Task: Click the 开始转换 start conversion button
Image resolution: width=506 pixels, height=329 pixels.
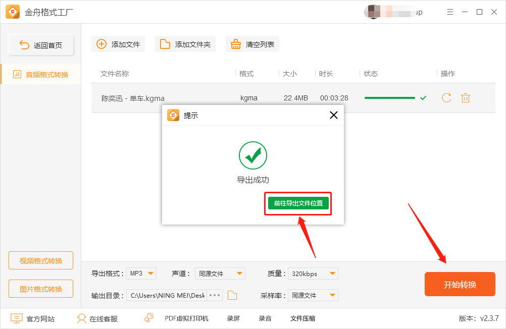Action: [x=460, y=284]
